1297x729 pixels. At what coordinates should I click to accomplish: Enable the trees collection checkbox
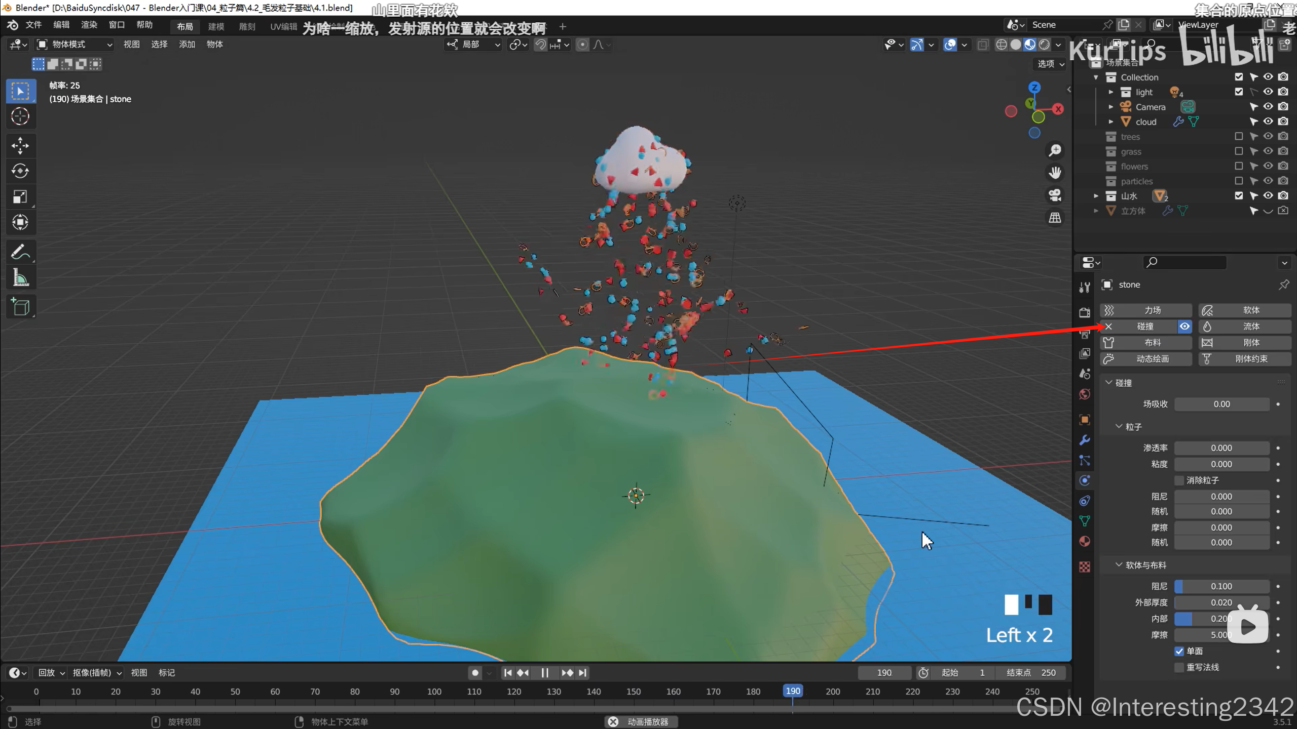(x=1239, y=136)
